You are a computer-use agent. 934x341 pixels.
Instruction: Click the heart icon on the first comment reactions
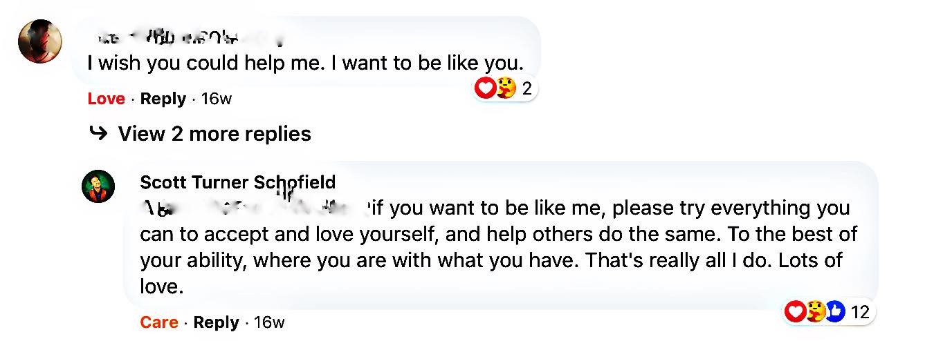485,88
